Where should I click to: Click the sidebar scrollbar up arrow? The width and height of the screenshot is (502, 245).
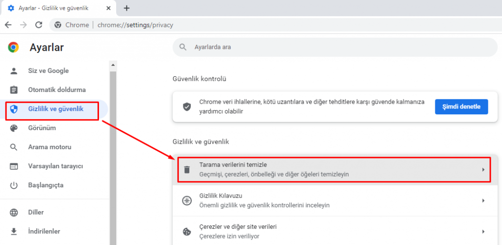[x=113, y=65]
